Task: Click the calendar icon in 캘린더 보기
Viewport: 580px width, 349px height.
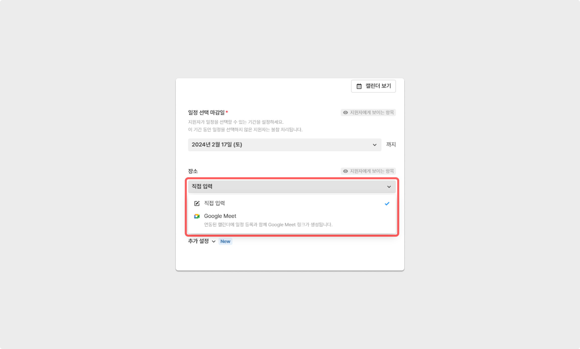Action: [359, 86]
